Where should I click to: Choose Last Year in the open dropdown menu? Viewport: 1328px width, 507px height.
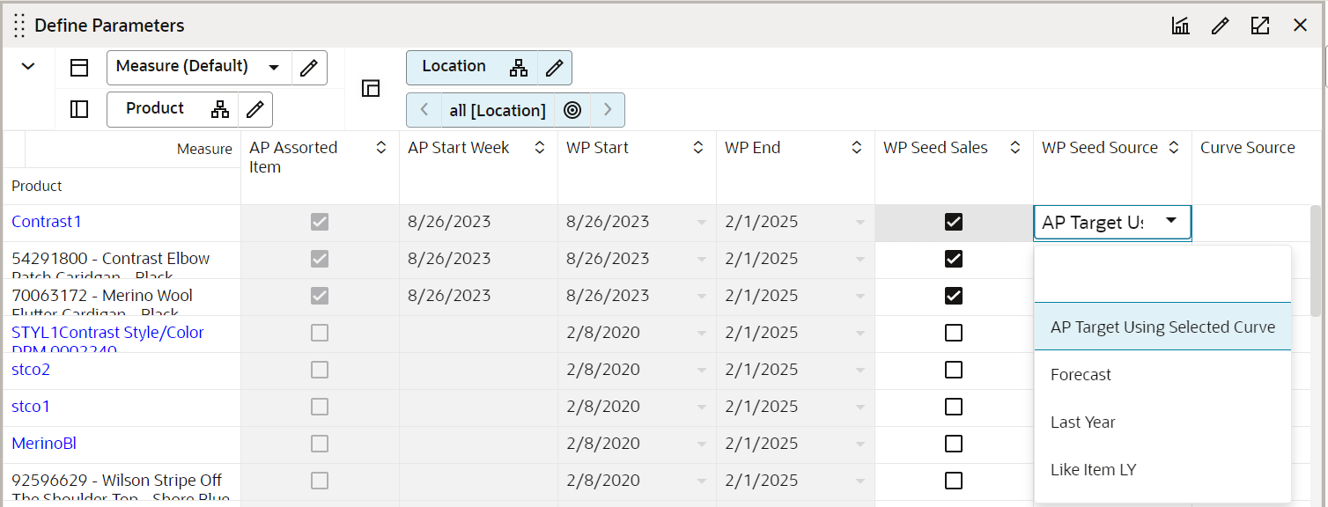1083,422
